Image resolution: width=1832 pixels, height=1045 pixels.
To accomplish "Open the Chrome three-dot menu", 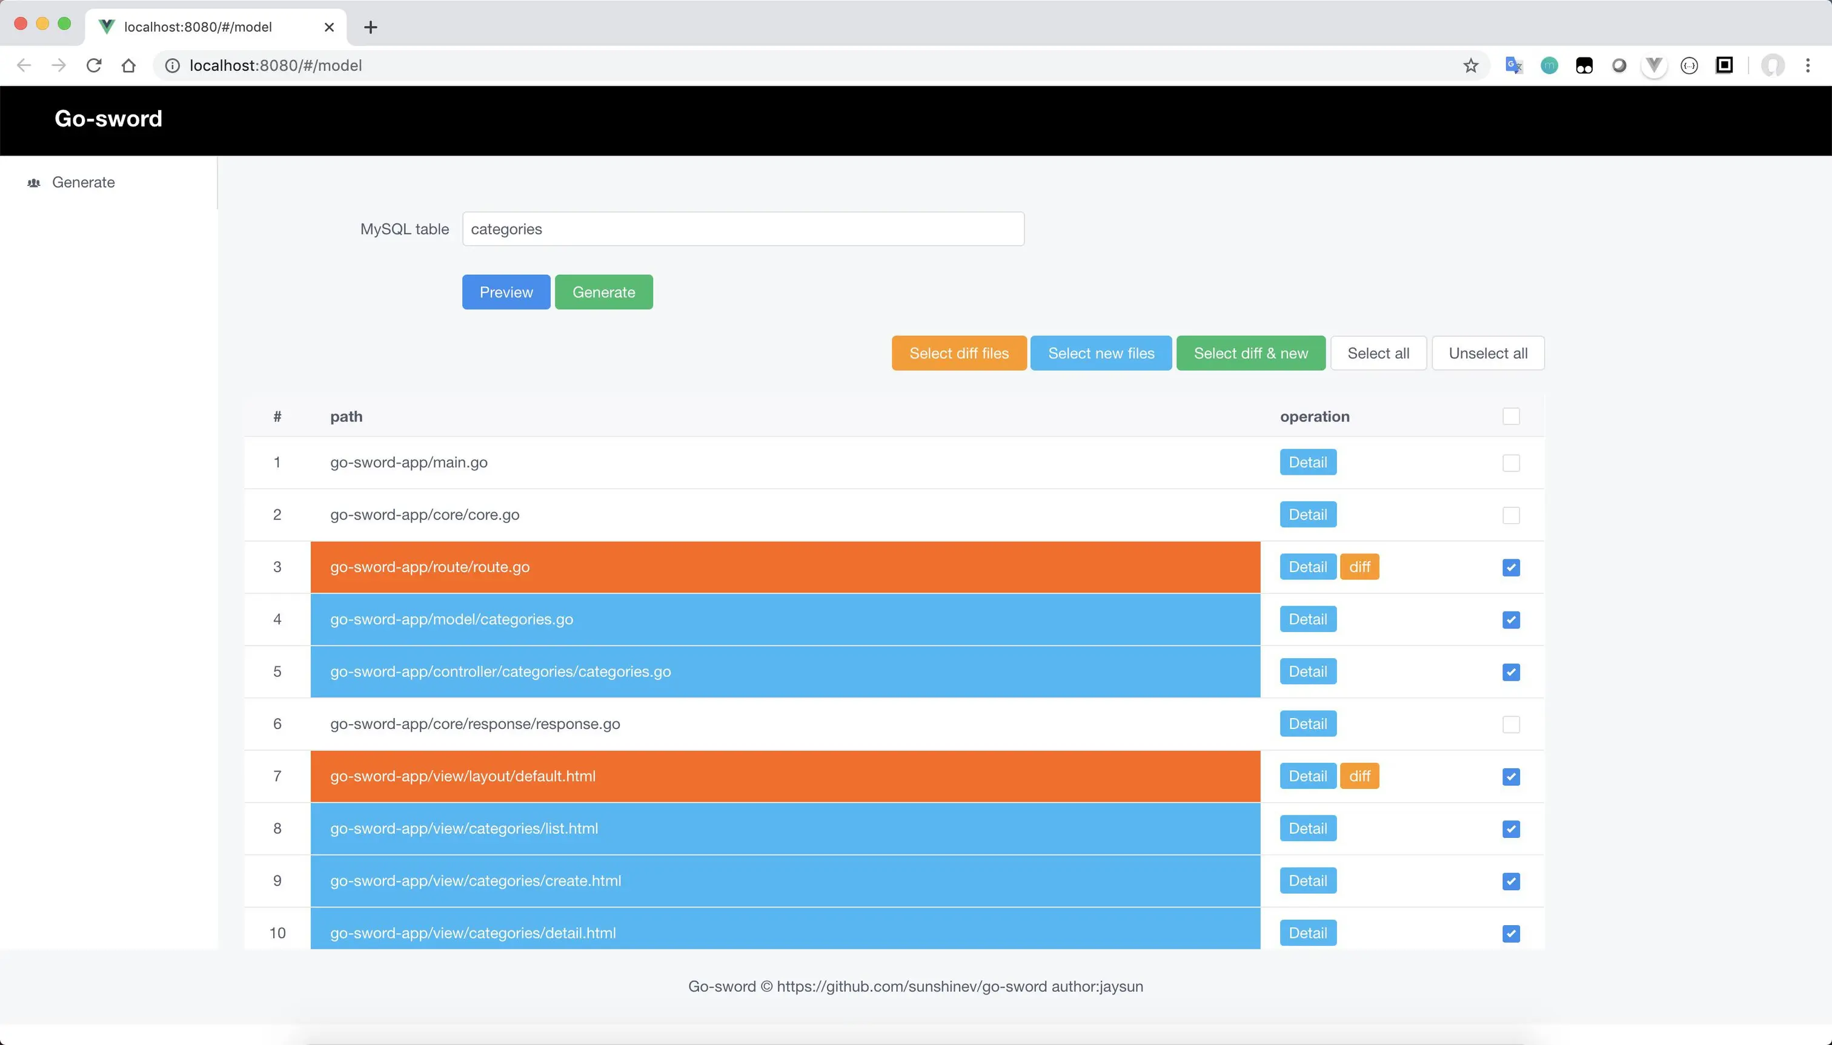I will coord(1808,65).
